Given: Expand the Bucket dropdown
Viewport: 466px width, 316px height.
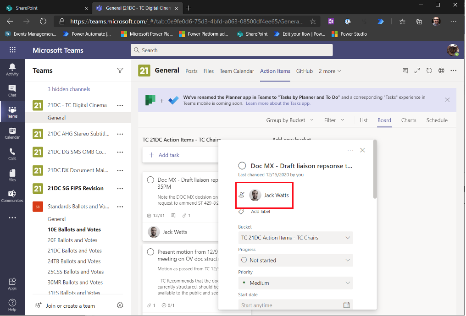Looking at the screenshot, I should pos(295,238).
